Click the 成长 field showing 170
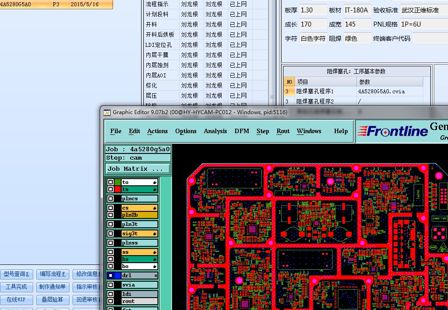Screen dimensions: 448x310 tap(313, 24)
